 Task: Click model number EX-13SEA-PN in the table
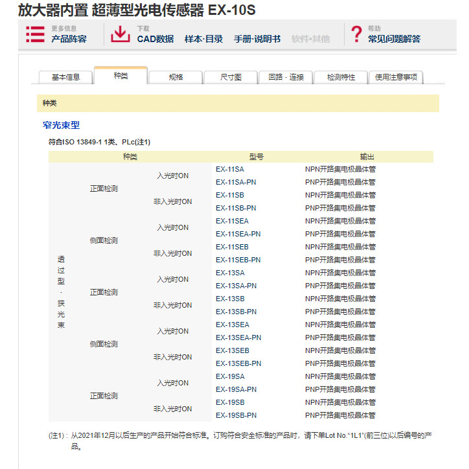coord(238,337)
